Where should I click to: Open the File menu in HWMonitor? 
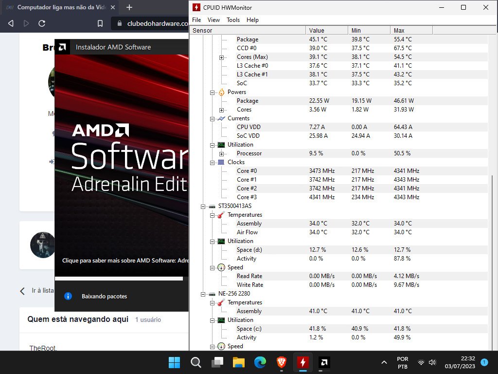[x=196, y=19]
